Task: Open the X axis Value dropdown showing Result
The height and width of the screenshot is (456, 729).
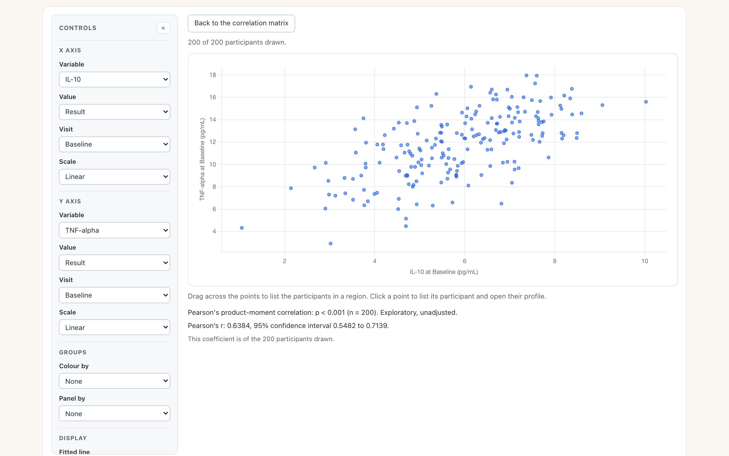Action: (x=114, y=112)
